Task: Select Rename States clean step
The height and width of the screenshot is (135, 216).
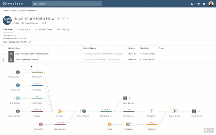Action: (37, 98)
